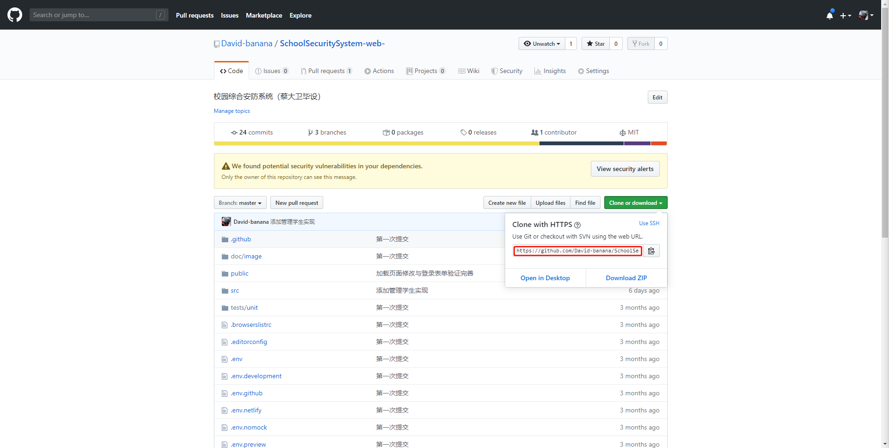Switch to the Actions tab

pos(379,71)
